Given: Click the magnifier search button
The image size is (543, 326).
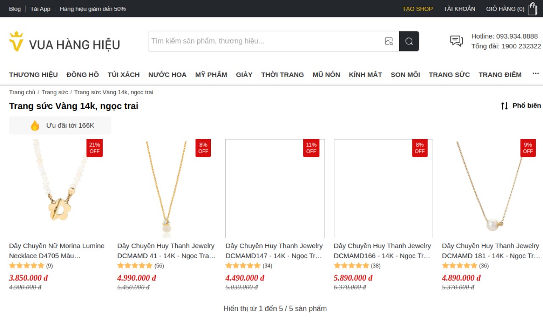Looking at the screenshot, I should 409,41.
